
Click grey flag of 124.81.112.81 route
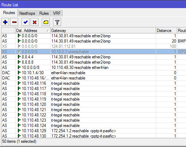(x=19, y=46)
